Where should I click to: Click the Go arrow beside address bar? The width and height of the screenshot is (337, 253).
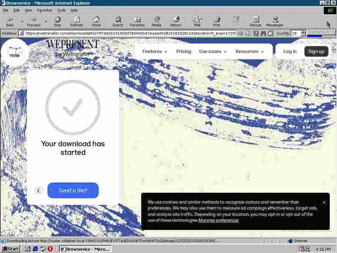pyautogui.click(x=240, y=33)
